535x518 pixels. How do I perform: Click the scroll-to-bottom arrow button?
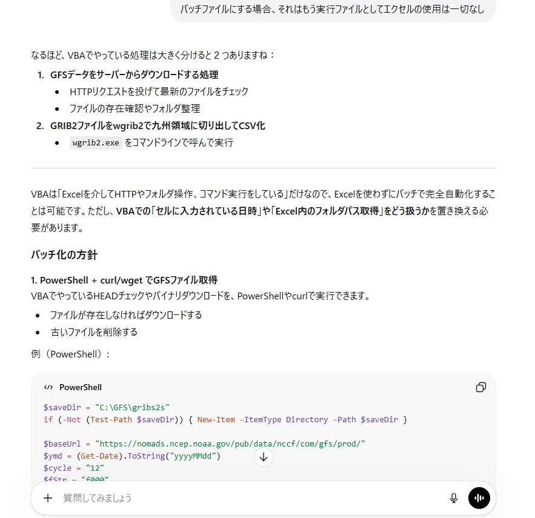(264, 457)
